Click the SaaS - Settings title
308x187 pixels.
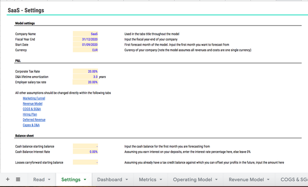coord(26,10)
